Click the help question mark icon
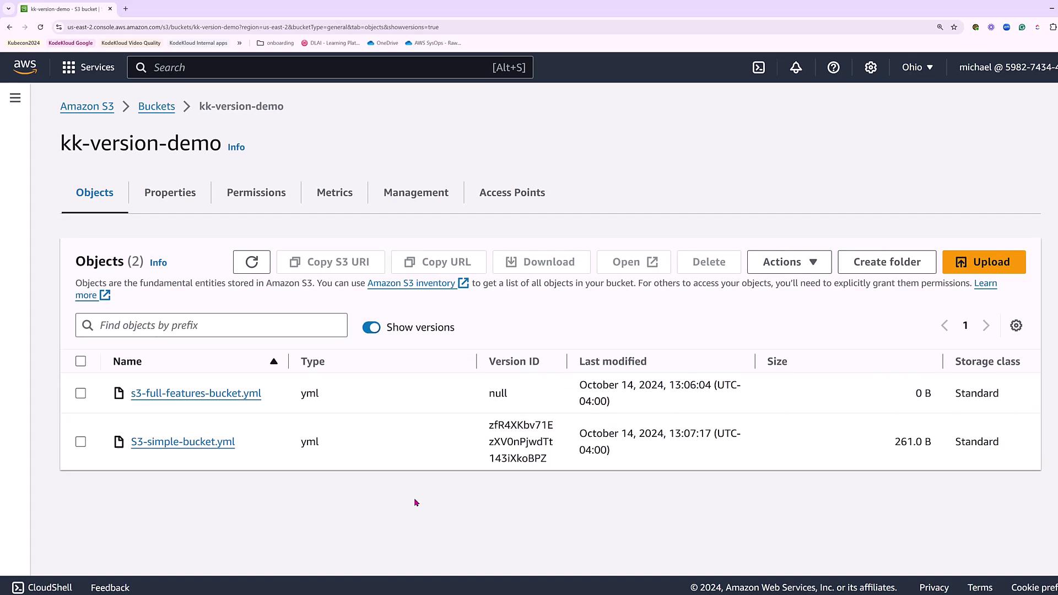This screenshot has width=1058, height=595. point(833,67)
